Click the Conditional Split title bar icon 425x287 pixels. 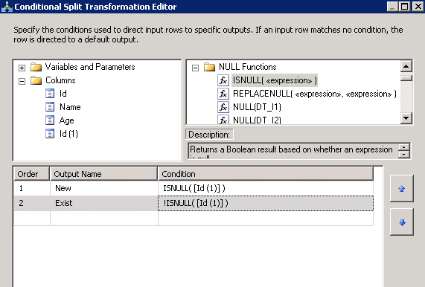7,7
